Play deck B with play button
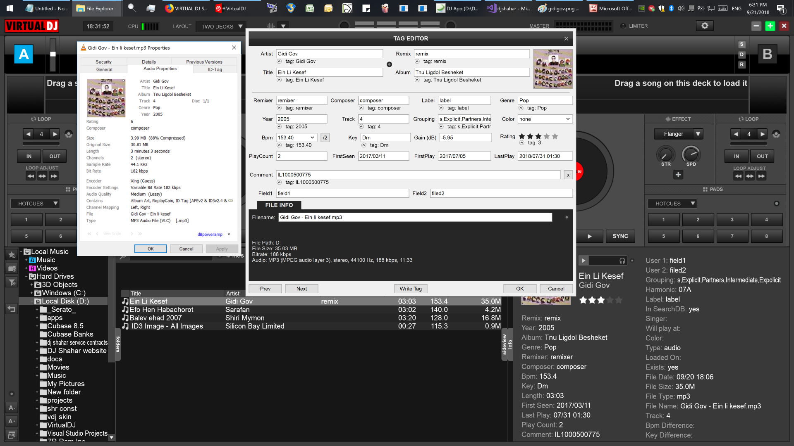Screen dimensions: 794x446 [589, 236]
